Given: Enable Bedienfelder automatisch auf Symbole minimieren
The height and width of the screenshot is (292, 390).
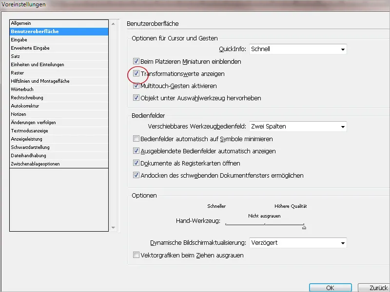Looking at the screenshot, I should 136,139.
